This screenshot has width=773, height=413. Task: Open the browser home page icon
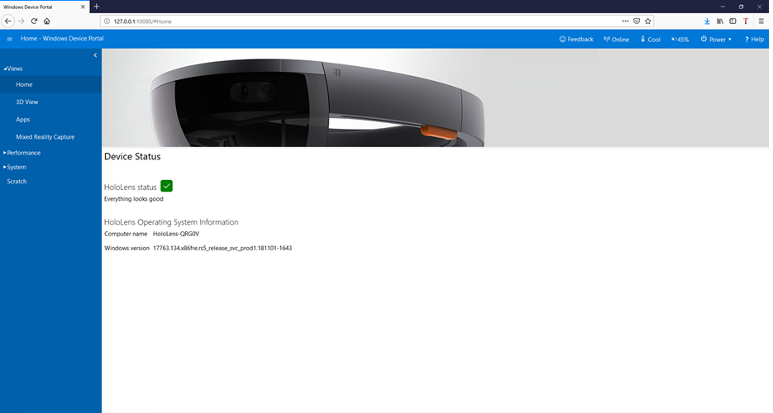pos(47,21)
